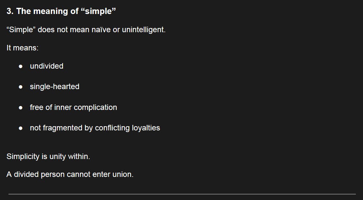This screenshot has height=200, width=363.
Task: Click the bullet dot beside "undivided"
Action: (21, 66)
